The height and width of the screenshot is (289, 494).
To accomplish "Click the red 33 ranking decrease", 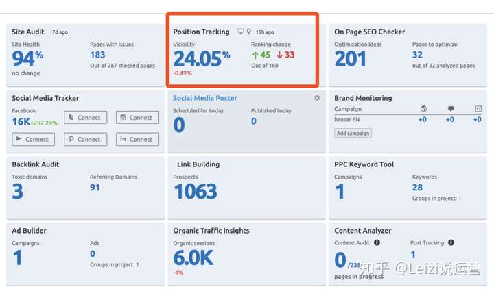I will pos(285,55).
